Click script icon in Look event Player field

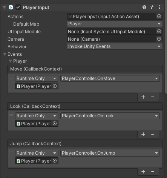coord(18,124)
